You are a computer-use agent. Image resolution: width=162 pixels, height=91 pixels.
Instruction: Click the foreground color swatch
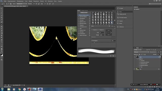tap(1, 55)
